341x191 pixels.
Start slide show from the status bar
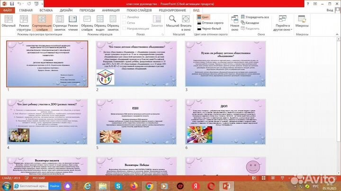pyautogui.click(x=282, y=178)
